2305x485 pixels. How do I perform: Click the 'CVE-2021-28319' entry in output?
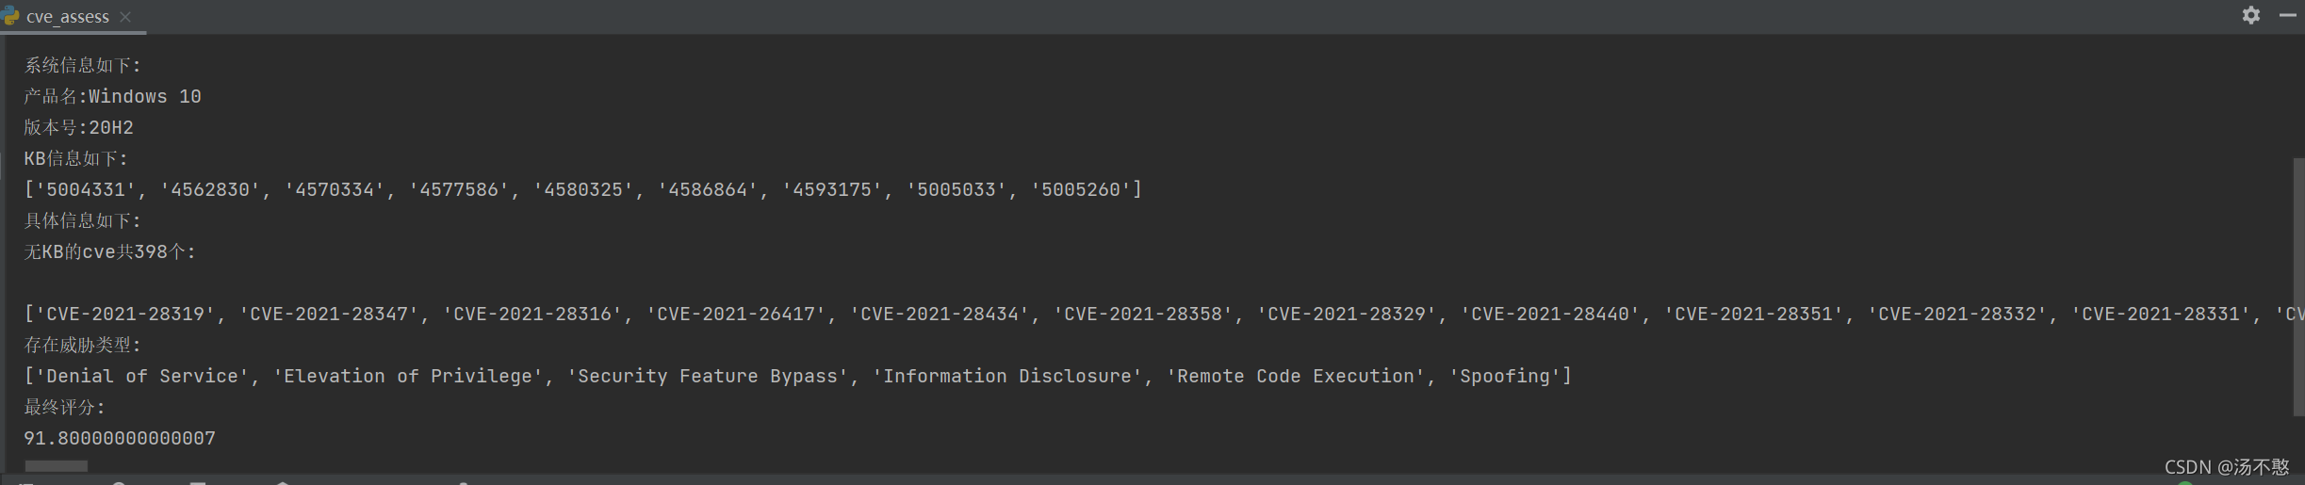[x=125, y=315]
